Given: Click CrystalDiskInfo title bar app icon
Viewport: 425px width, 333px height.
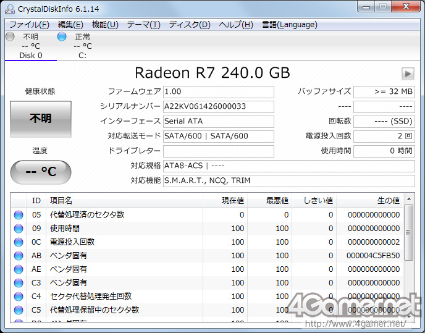Looking at the screenshot, I should [x=10, y=8].
